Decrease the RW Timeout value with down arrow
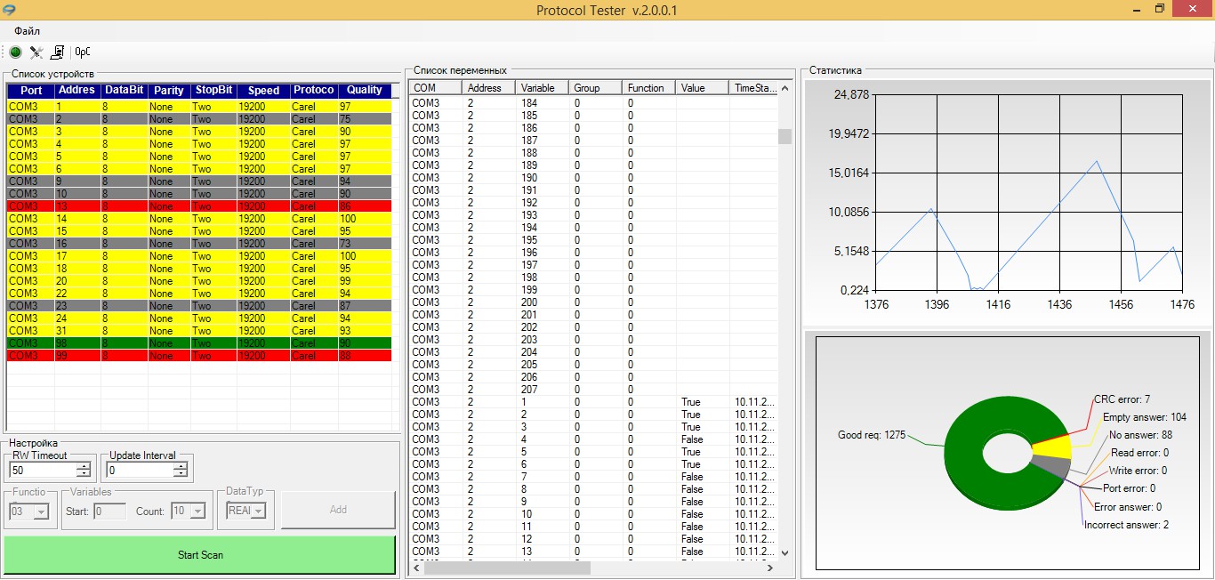 pos(84,473)
